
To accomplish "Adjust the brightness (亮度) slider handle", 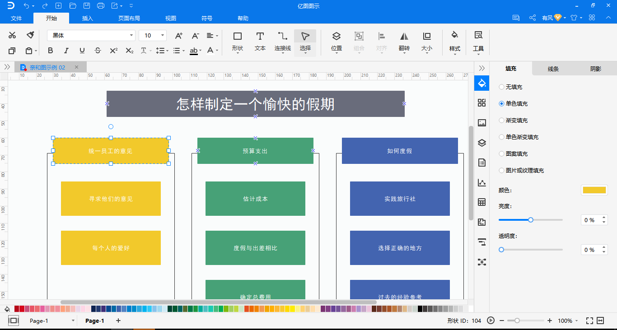I will (x=531, y=220).
